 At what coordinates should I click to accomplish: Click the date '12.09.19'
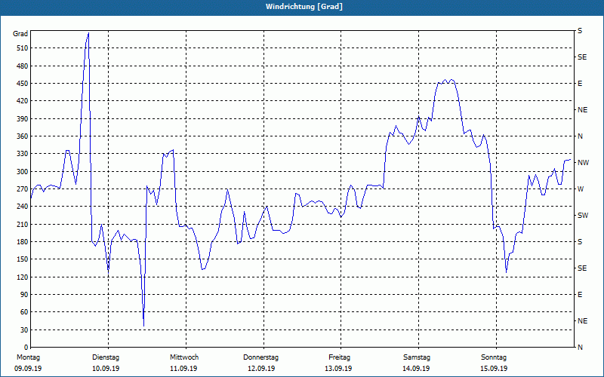[x=261, y=369]
